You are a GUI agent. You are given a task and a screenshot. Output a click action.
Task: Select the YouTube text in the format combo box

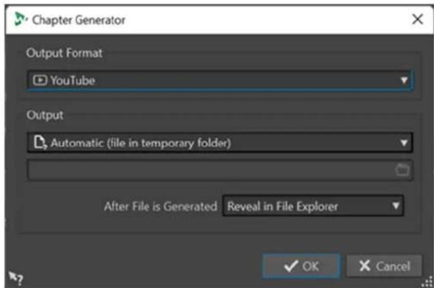pos(73,81)
